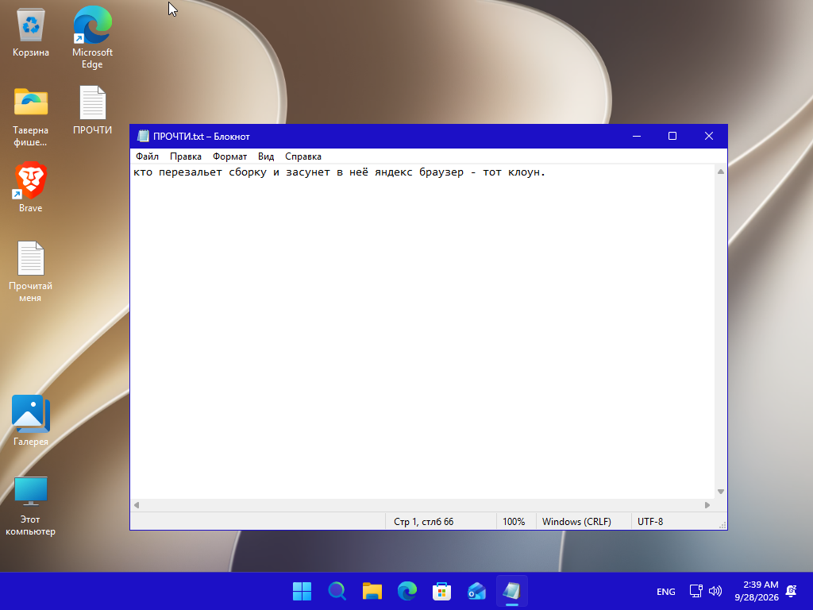This screenshot has height=610, width=813.
Task: Click the 100% zoom status entry
Action: point(514,521)
